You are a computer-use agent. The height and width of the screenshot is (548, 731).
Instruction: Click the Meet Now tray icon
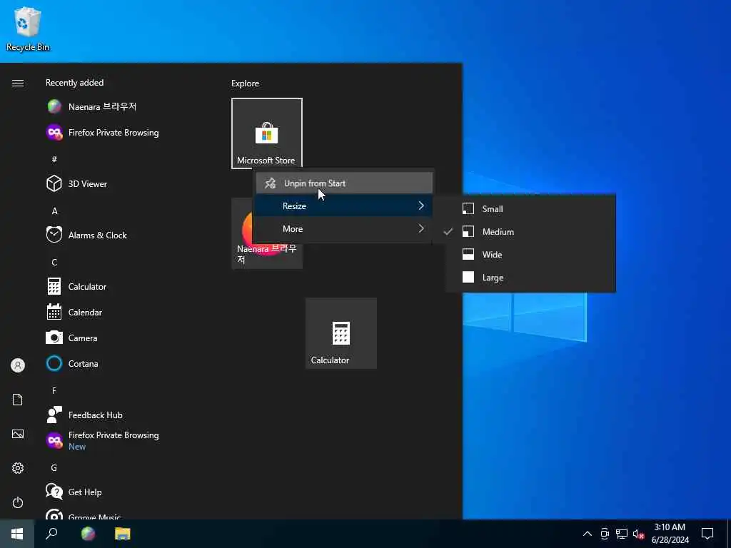[x=605, y=534]
